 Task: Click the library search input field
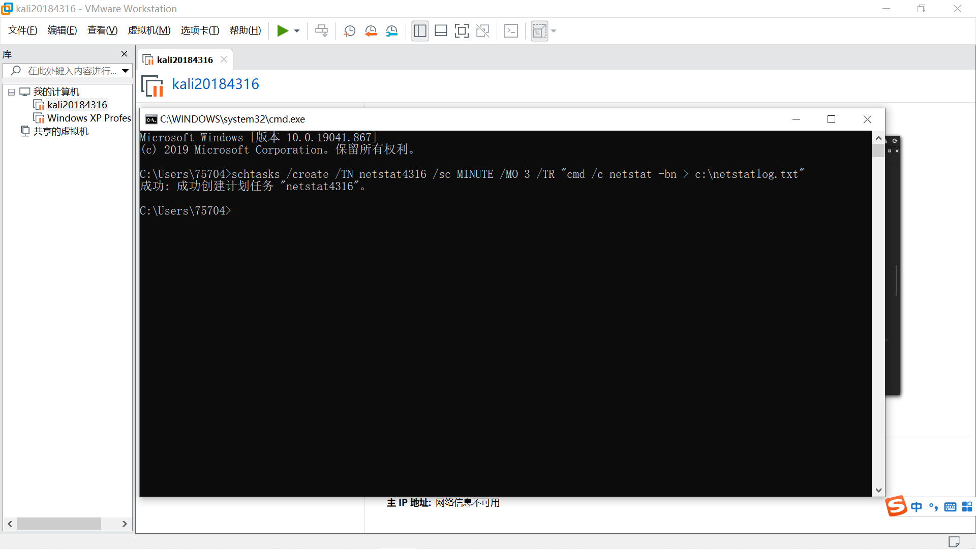tap(71, 71)
